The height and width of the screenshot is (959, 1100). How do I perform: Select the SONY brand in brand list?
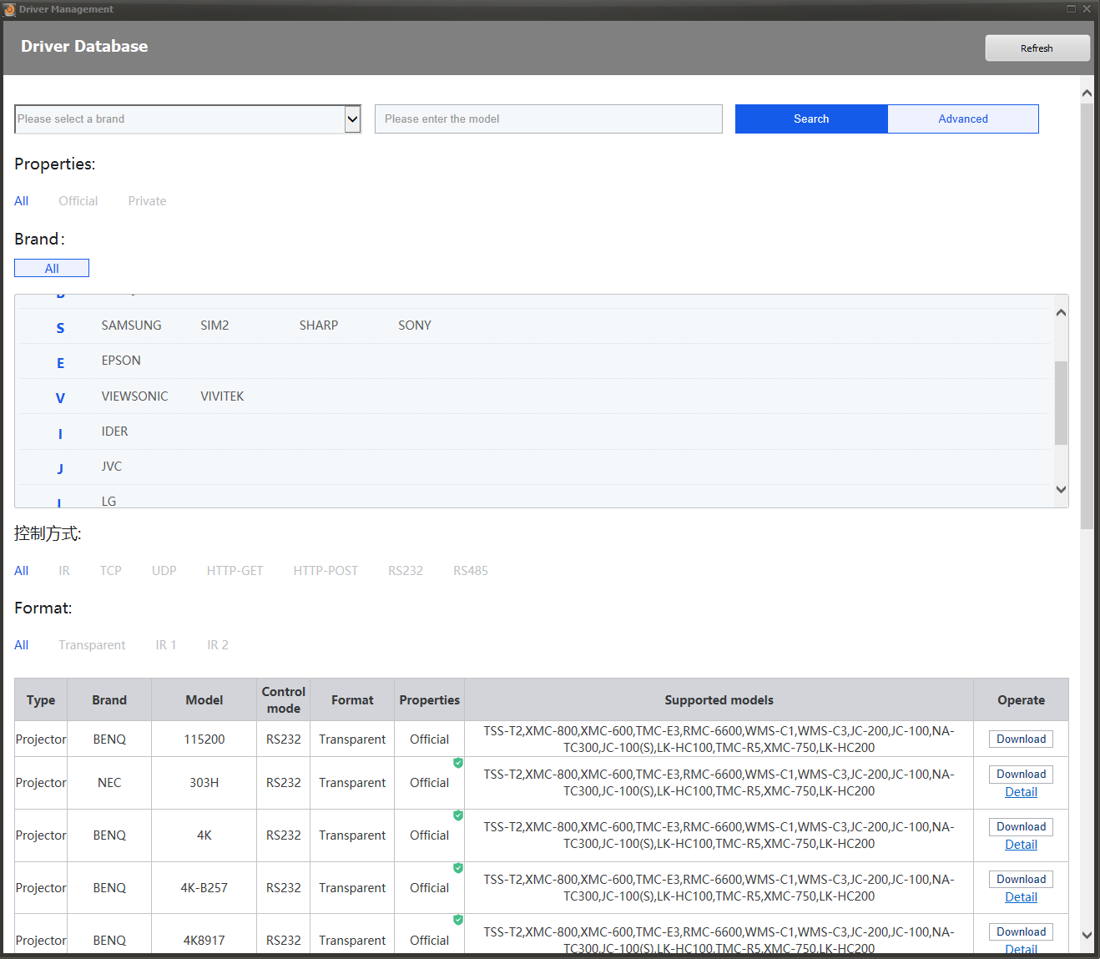pyautogui.click(x=414, y=326)
